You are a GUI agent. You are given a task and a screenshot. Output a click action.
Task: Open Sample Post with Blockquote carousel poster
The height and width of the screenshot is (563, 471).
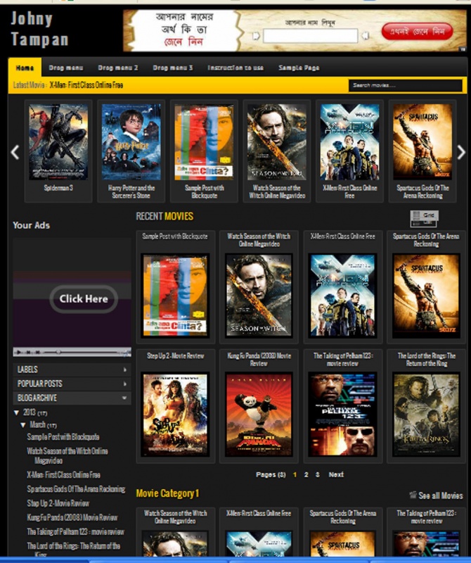[x=204, y=142]
